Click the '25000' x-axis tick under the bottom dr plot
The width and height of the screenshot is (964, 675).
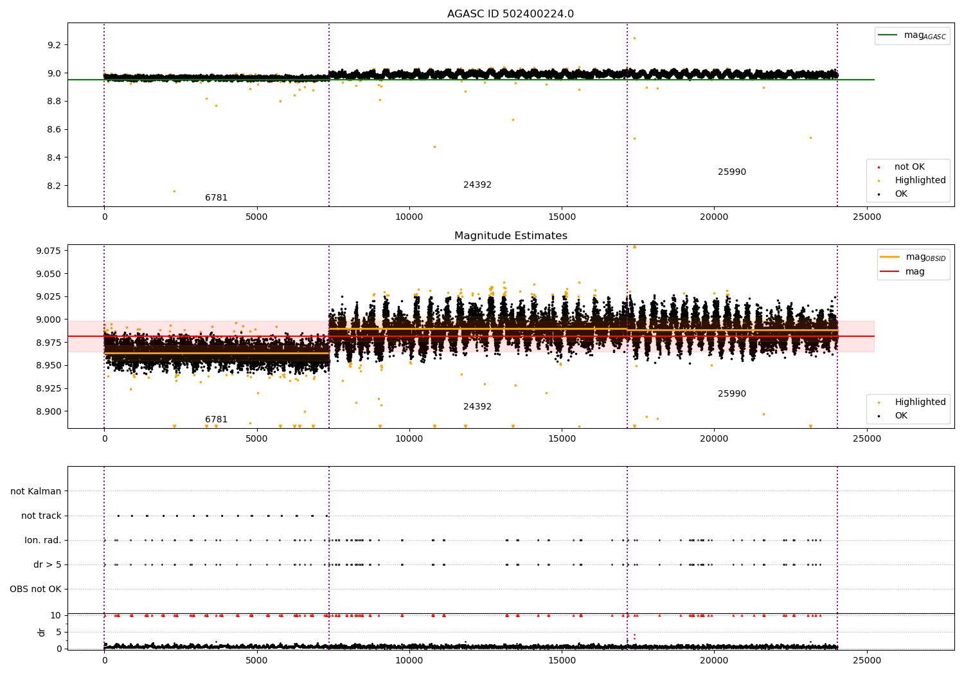point(866,660)
